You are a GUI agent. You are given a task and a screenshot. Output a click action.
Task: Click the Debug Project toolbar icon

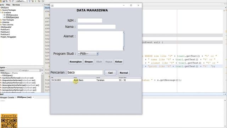[x=39, y=1]
